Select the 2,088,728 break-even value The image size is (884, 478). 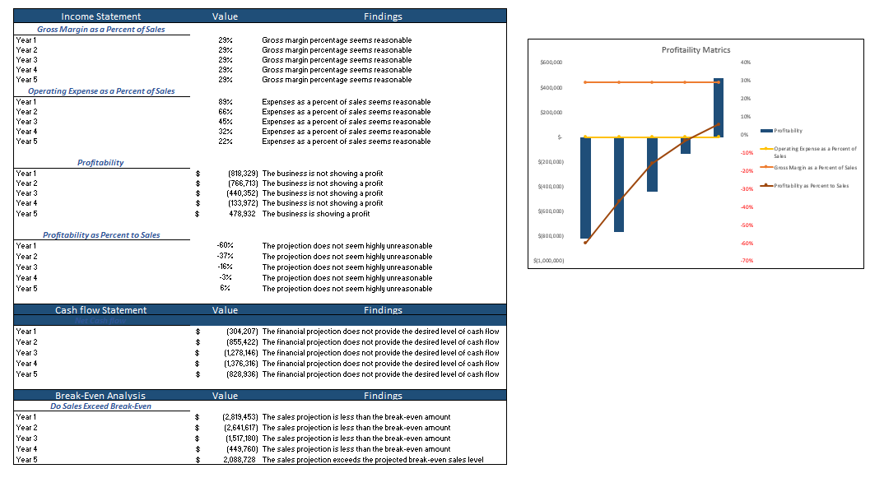240,460
